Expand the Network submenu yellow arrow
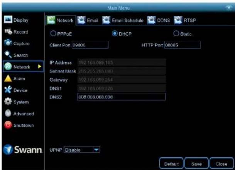This screenshot has width=235, height=170. point(40,66)
